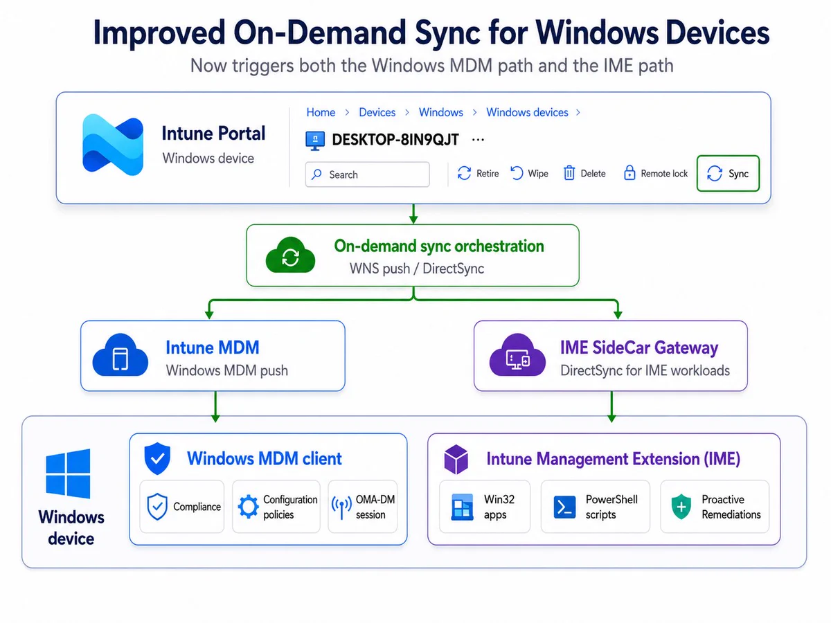Click the Wipe action

pyautogui.click(x=530, y=174)
